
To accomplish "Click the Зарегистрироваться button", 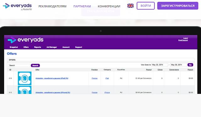I will [x=178, y=6].
